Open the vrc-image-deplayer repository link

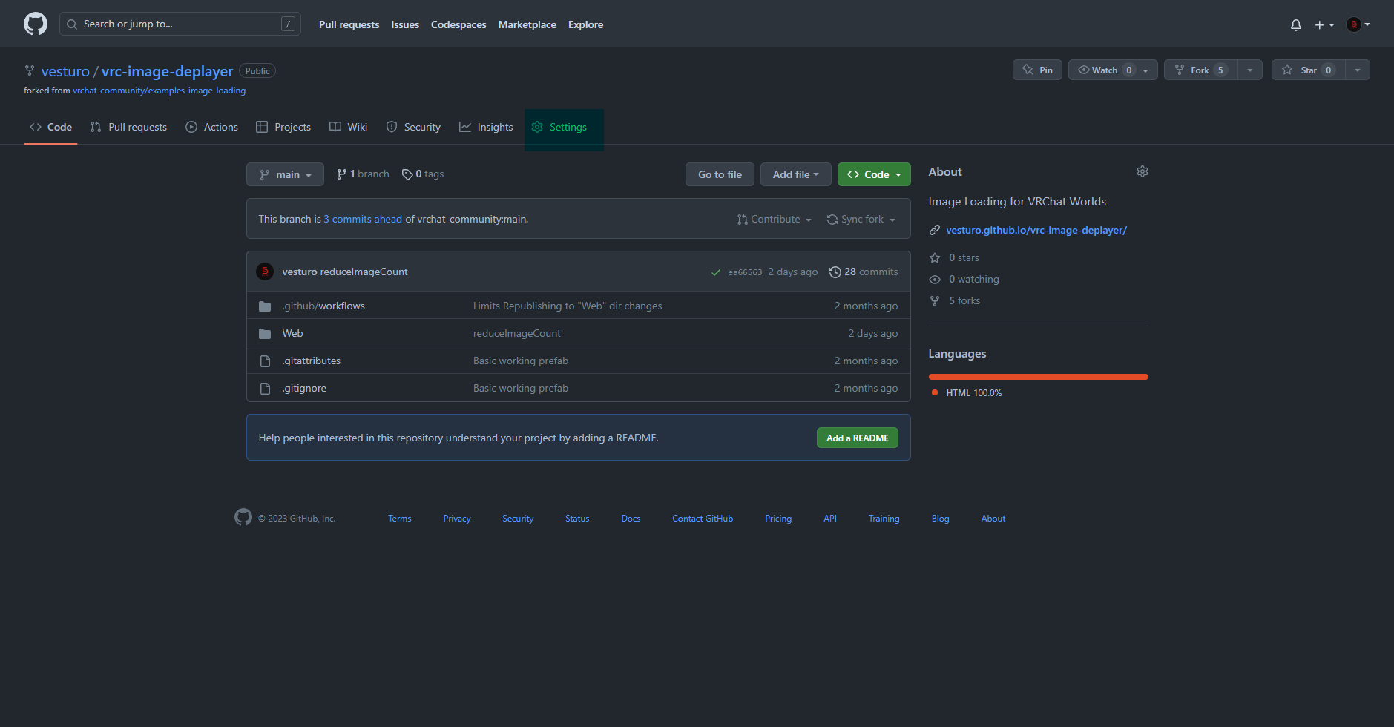(168, 71)
